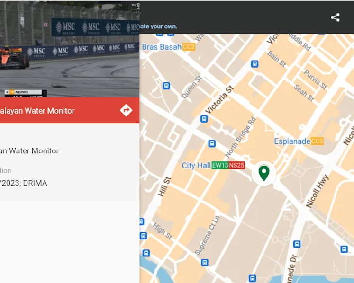Viewport: 354px width, 283px height.
Task: Open the Esplanade CC3 station label
Action: [x=299, y=141]
